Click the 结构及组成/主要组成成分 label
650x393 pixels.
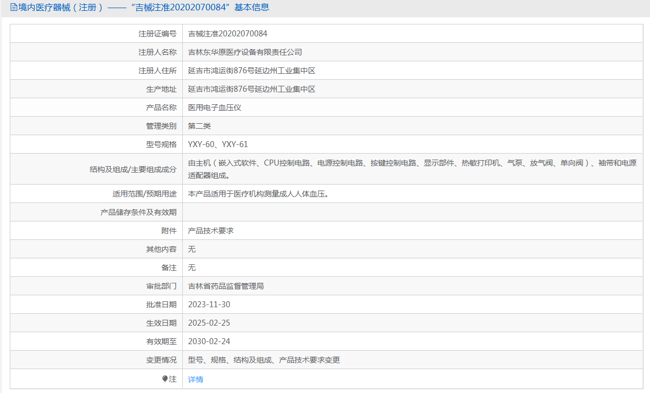tap(133, 169)
